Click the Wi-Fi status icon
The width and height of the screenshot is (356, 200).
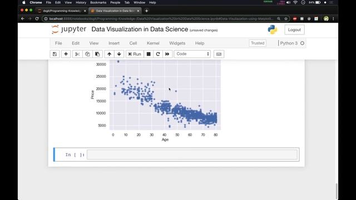point(295,2)
